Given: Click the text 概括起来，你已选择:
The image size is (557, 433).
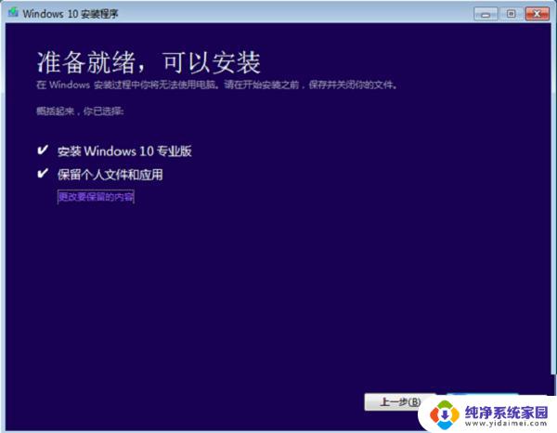Looking at the screenshot, I should [80, 112].
